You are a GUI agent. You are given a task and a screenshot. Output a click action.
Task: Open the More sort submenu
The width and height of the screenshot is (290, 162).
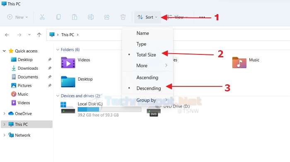point(147,66)
